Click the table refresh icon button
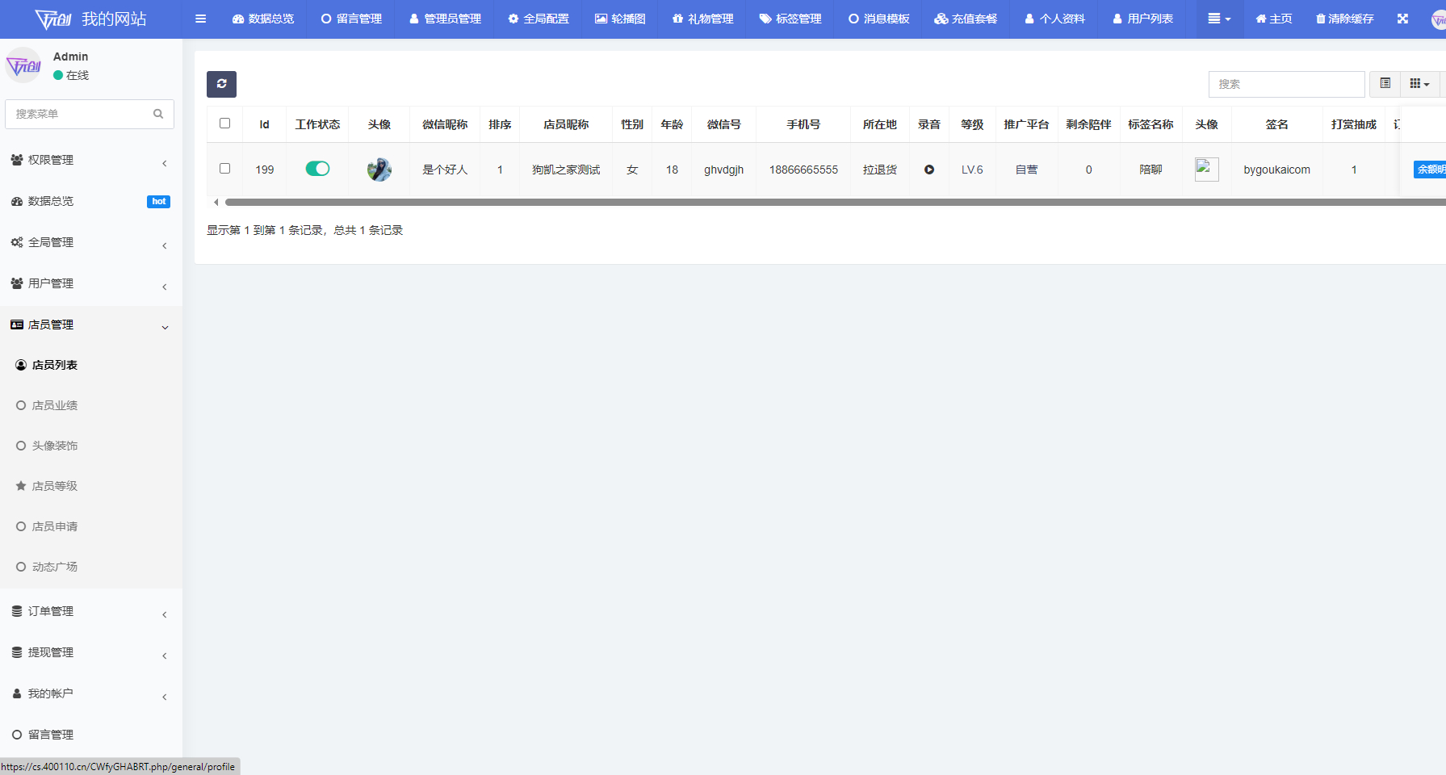 221,84
